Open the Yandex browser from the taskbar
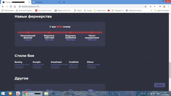Image resolution: width=171 pixels, height=96 pixels. point(18,93)
